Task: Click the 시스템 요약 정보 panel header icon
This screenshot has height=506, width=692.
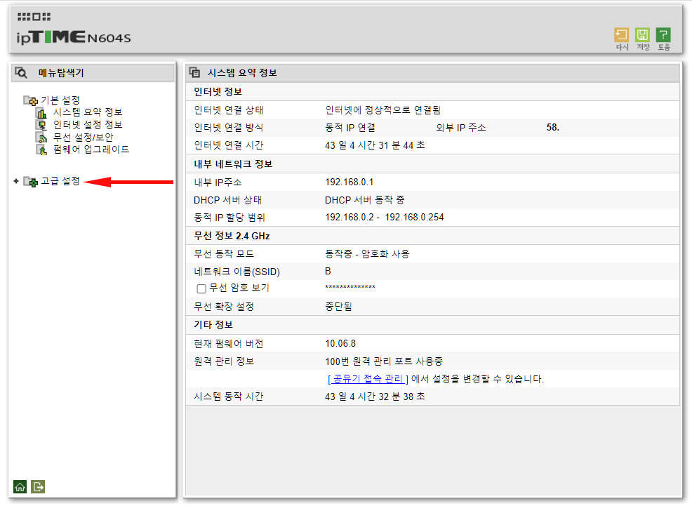Action: (194, 72)
